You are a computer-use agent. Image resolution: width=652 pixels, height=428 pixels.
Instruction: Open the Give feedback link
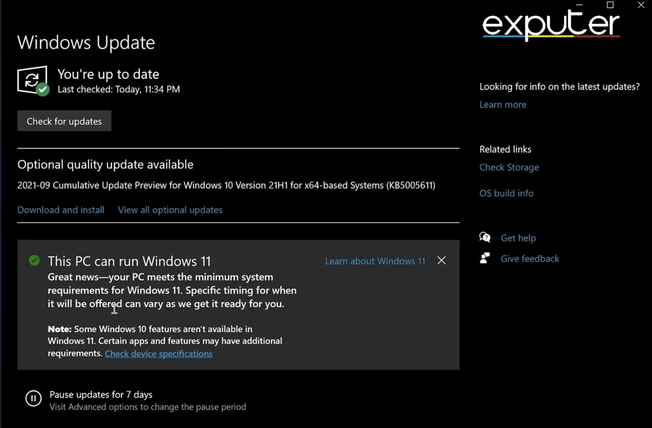[530, 259]
